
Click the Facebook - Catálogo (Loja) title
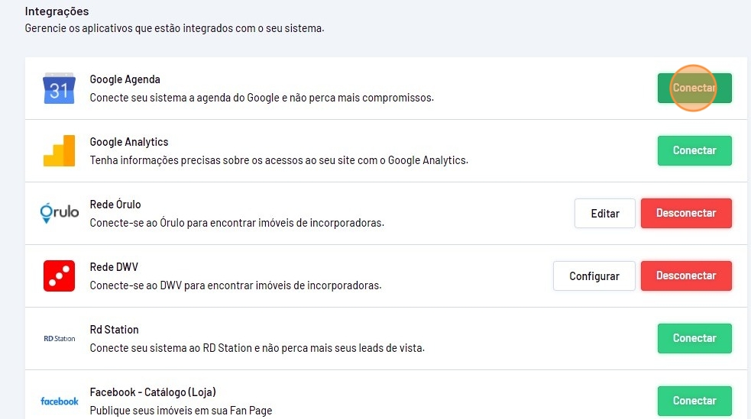tap(153, 392)
